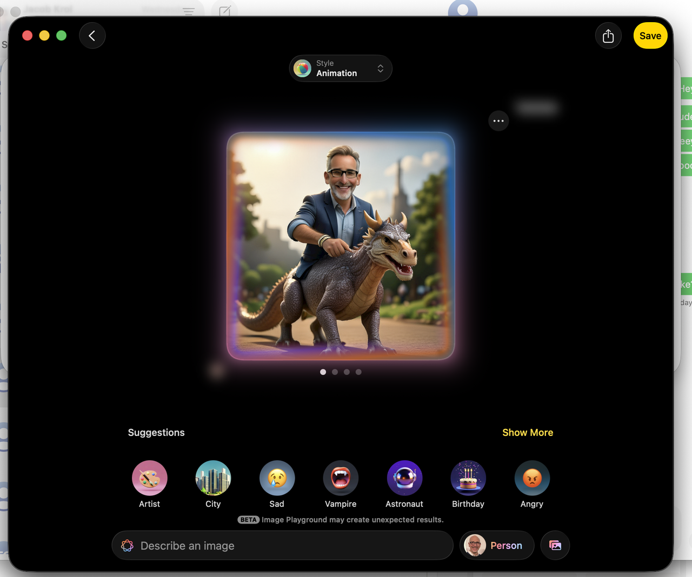Viewport: 692px width, 577px height.
Task: Go back with the chevron button
Action: [x=92, y=36]
